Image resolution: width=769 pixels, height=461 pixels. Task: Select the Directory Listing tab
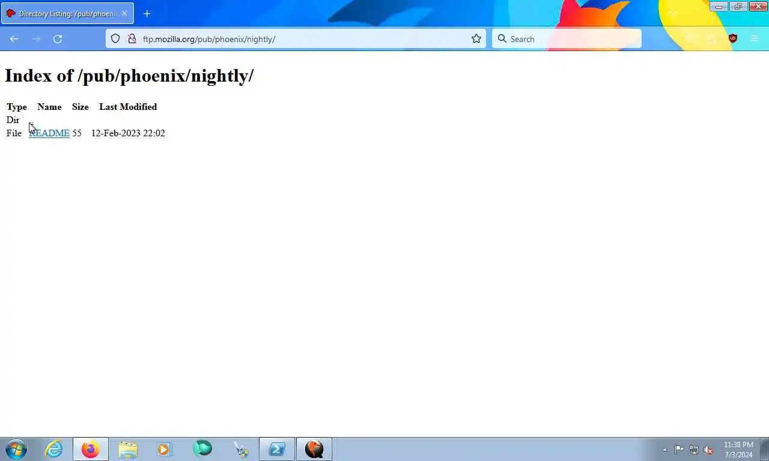(67, 13)
